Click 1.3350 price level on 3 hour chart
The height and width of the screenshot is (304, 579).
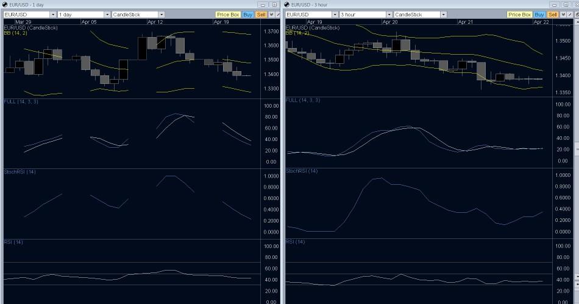(x=563, y=93)
